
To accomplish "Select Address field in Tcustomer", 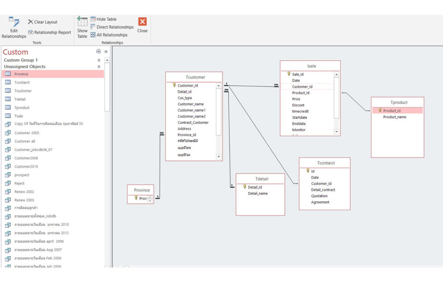I will (184, 129).
